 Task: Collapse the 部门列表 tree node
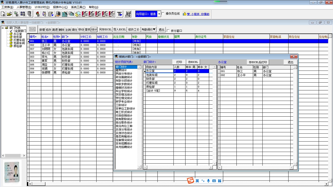[x=3, y=28]
